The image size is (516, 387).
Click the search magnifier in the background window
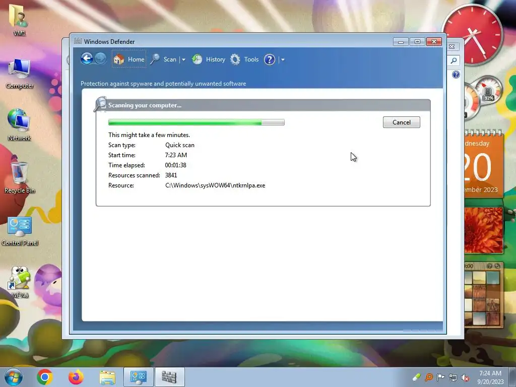click(x=454, y=60)
